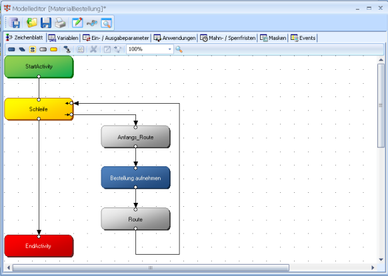Click the glasses view icon

point(92,23)
